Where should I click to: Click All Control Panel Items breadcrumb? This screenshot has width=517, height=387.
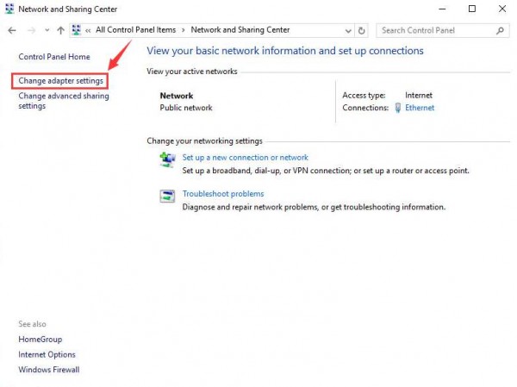[x=136, y=30]
